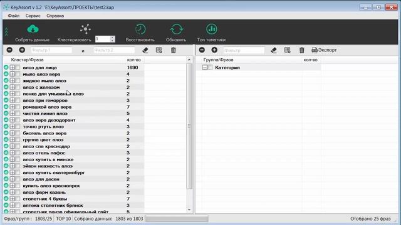Click the eraser icon in left panel

145,50
